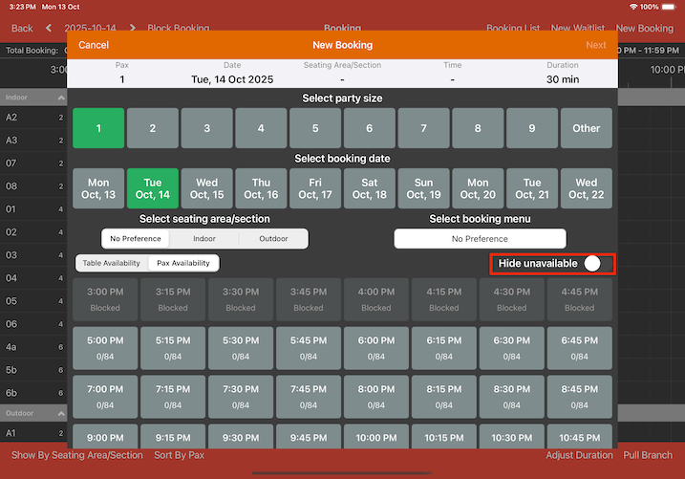Viewport: 685px width, 479px height.
Task: Go to previous date with left chevron
Action: tap(49, 28)
